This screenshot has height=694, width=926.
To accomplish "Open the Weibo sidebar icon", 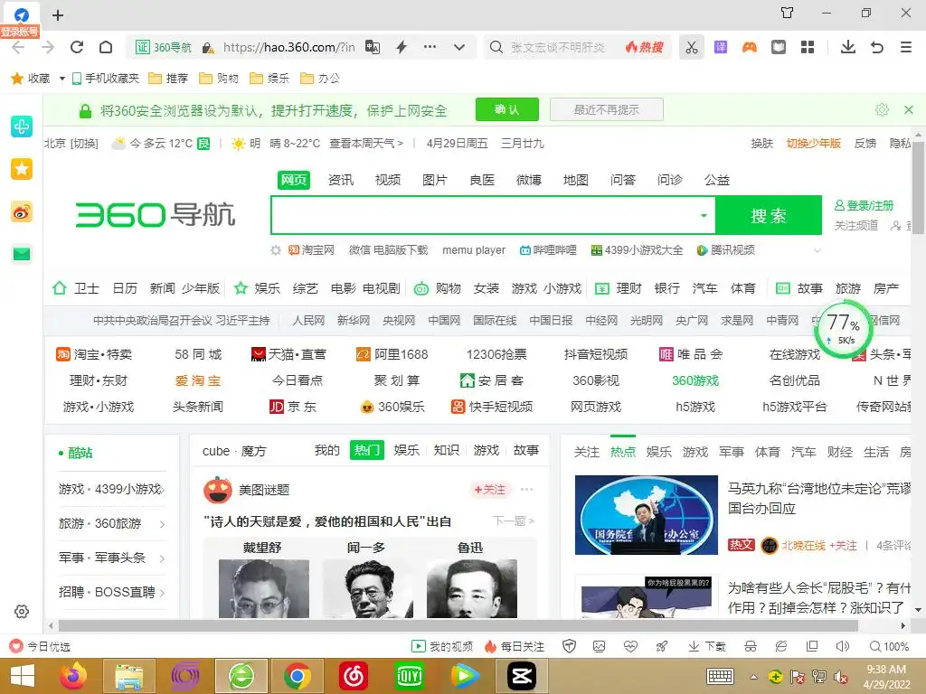I will (22, 211).
